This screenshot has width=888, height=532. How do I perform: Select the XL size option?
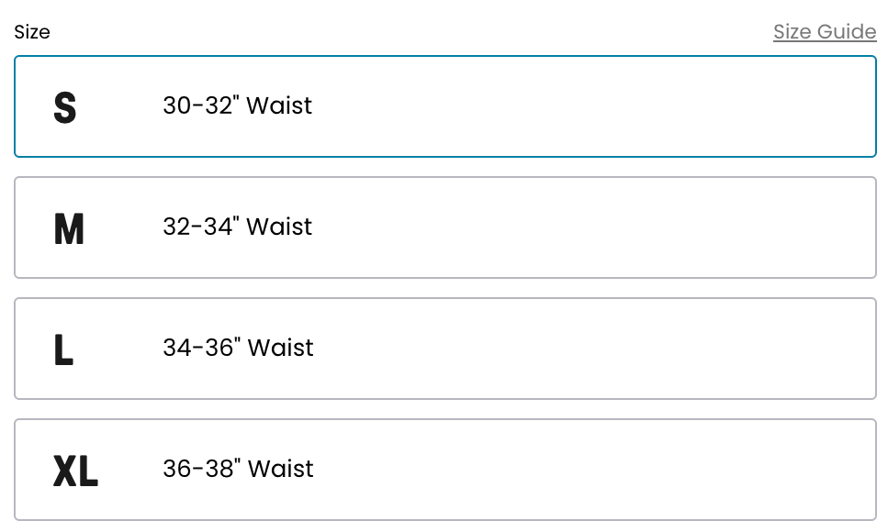(x=445, y=470)
